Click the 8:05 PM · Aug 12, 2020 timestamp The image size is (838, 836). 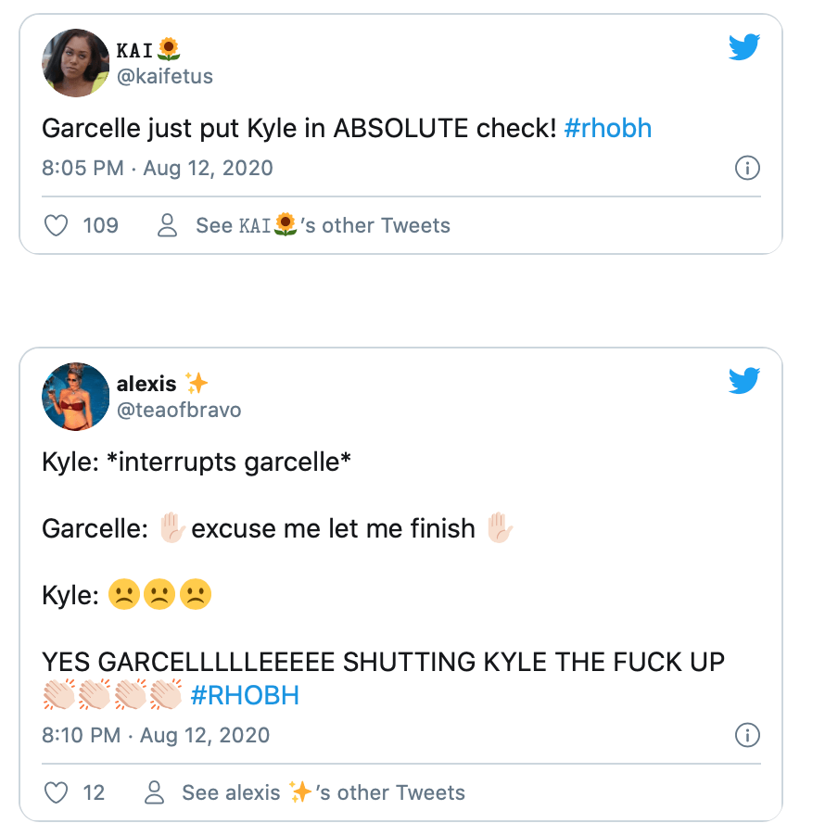click(x=158, y=168)
